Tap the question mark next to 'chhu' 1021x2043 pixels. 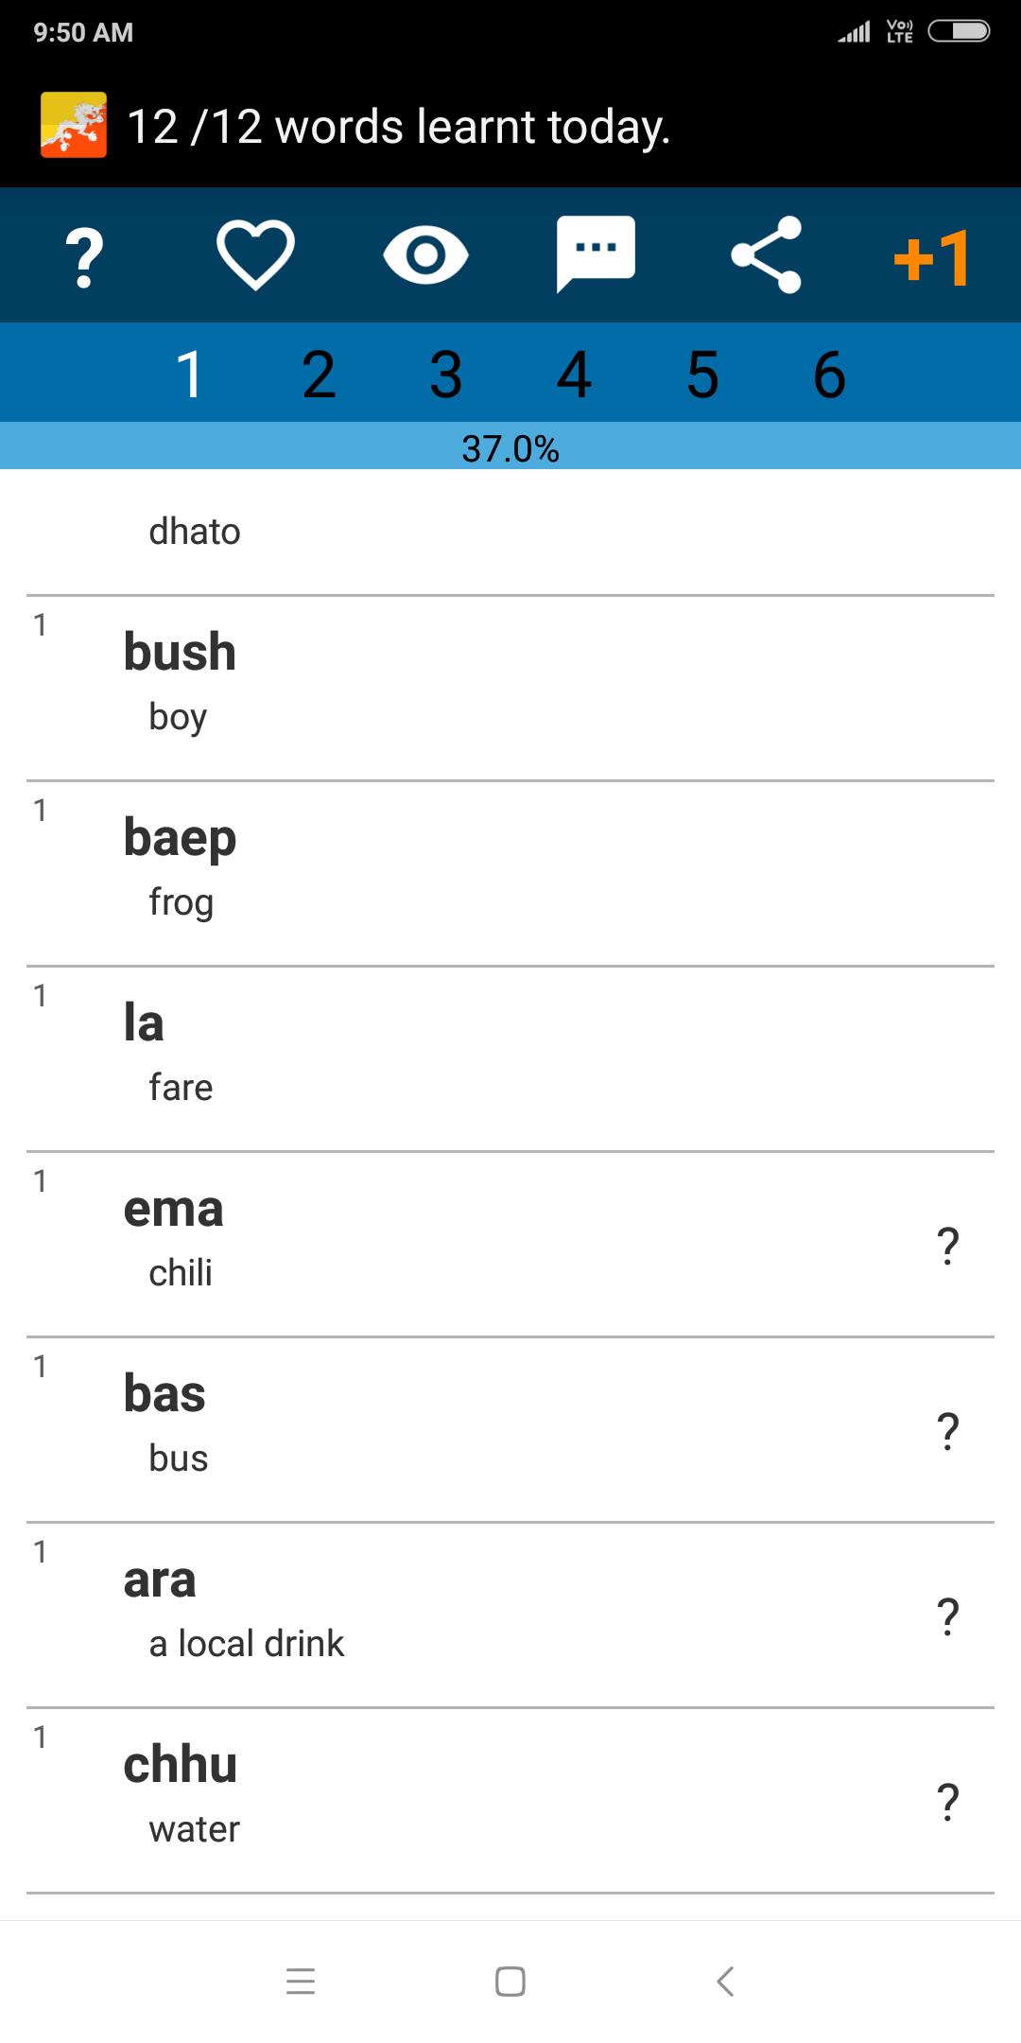click(947, 1802)
